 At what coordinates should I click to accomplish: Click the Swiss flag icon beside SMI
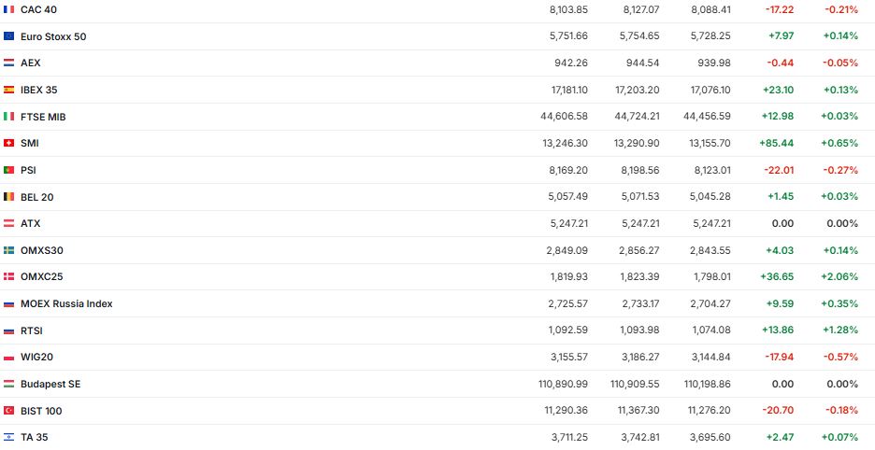click(9, 143)
